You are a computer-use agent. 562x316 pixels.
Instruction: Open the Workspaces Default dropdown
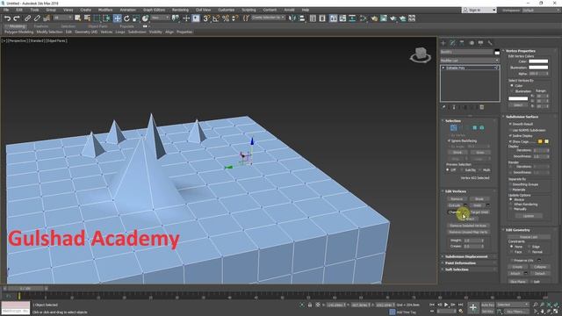541,10
